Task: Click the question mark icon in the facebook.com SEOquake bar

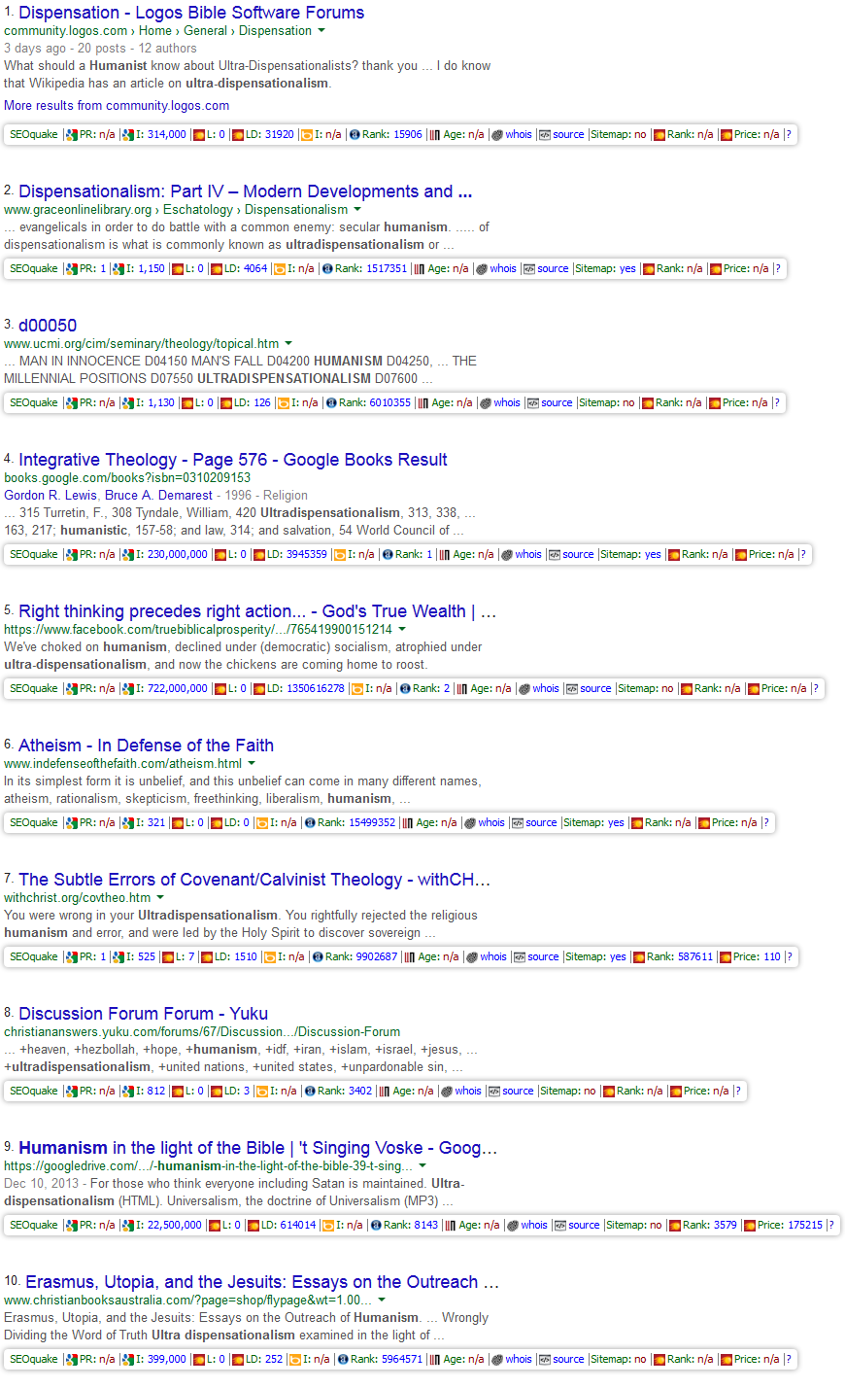Action: coord(816,689)
